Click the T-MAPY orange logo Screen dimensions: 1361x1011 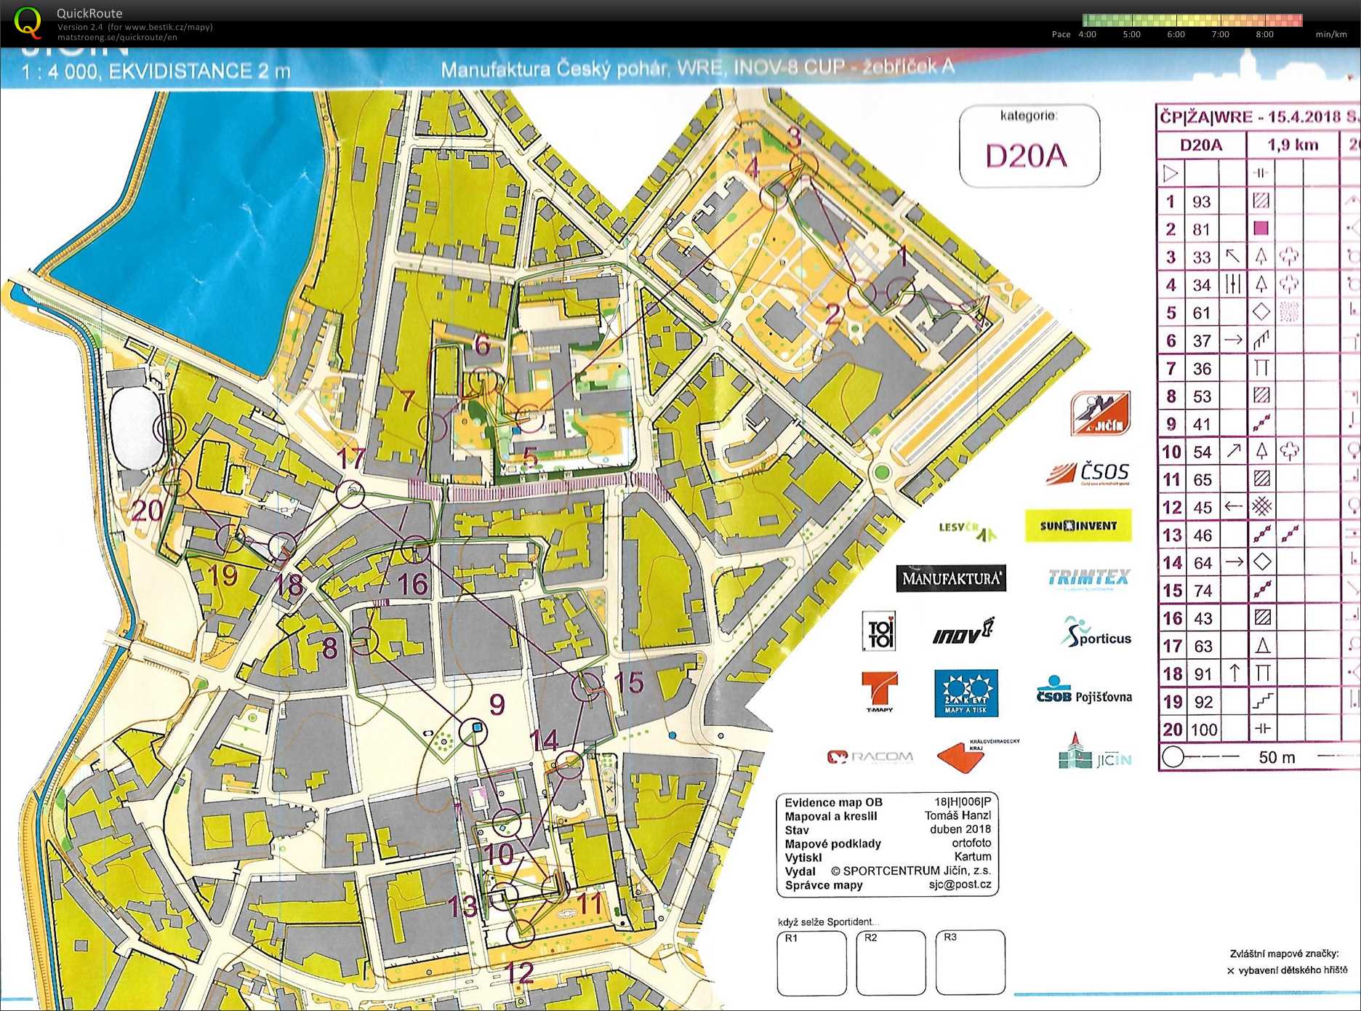(880, 691)
